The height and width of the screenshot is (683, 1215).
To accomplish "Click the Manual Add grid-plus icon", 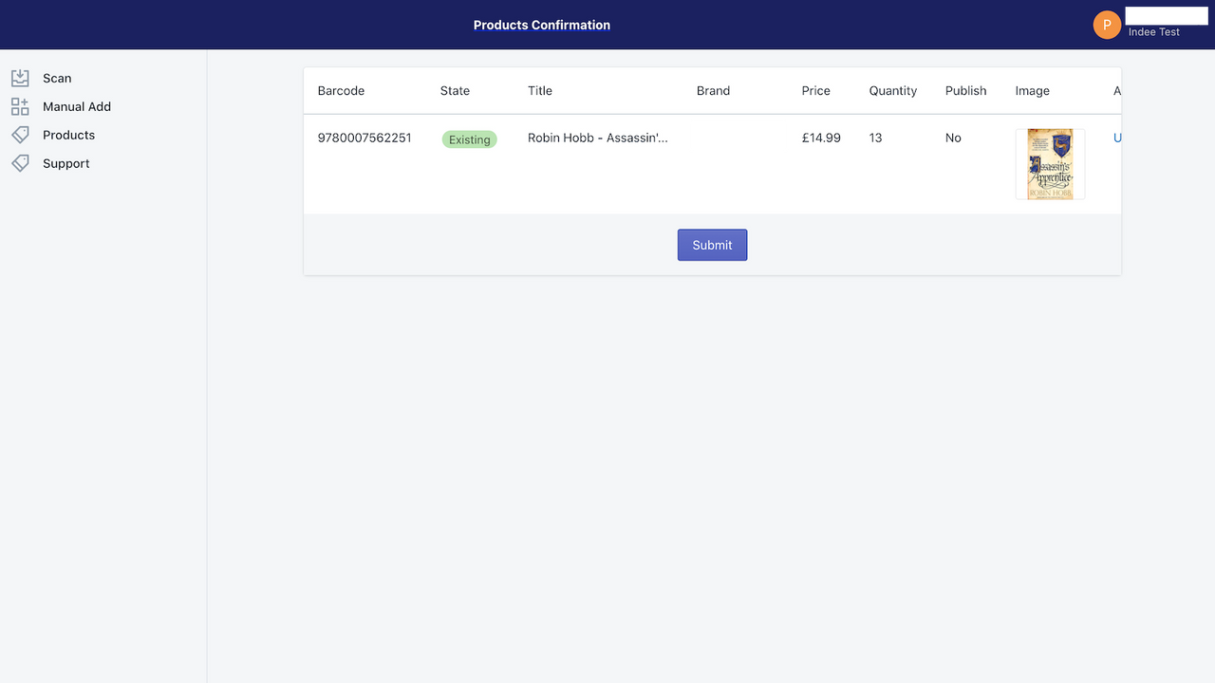I will coord(21,106).
